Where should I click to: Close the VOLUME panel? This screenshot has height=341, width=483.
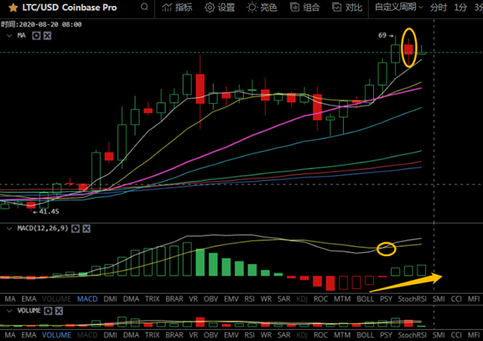pos(59,311)
